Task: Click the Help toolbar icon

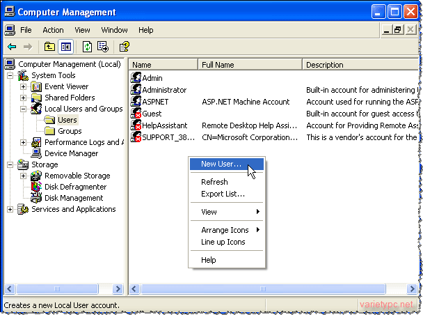Action: [x=125, y=47]
